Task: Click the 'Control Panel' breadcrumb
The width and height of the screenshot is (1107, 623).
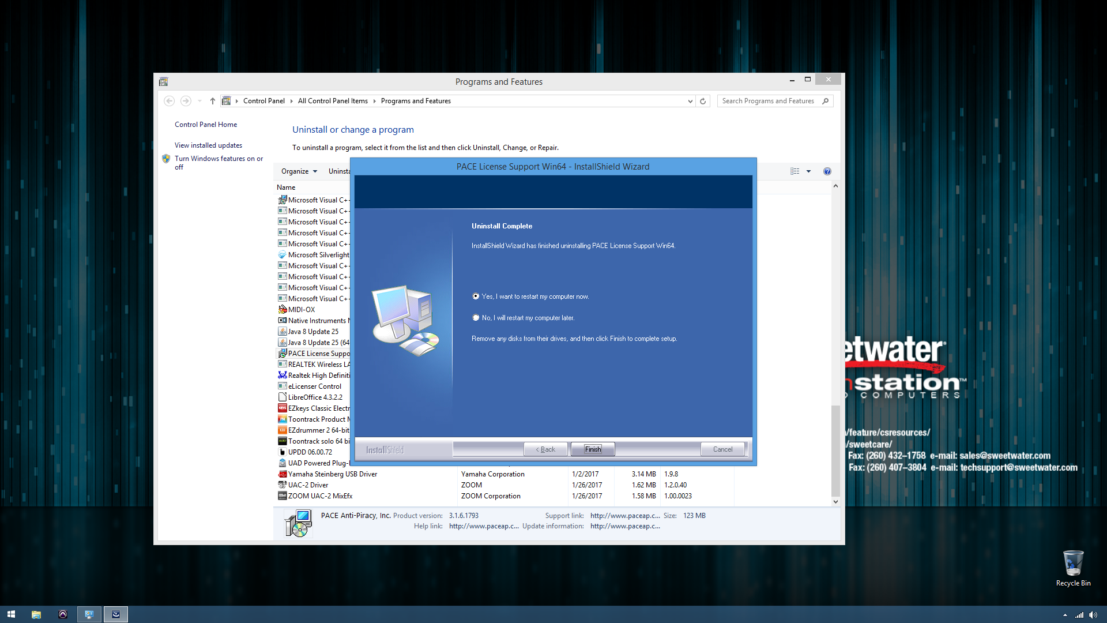Action: 263,101
